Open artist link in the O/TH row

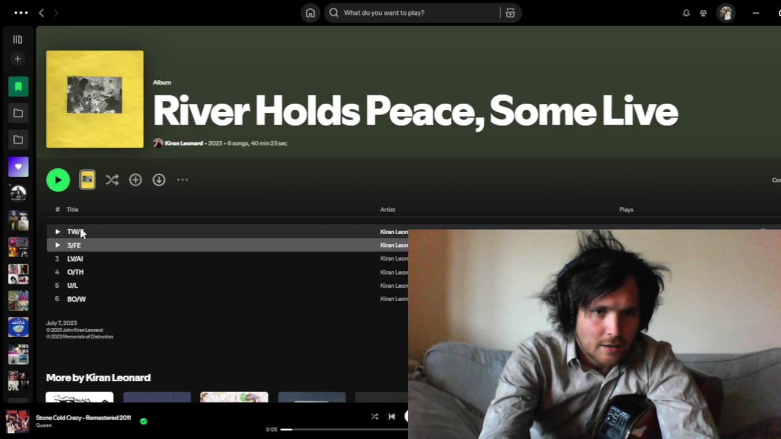pyautogui.click(x=394, y=273)
